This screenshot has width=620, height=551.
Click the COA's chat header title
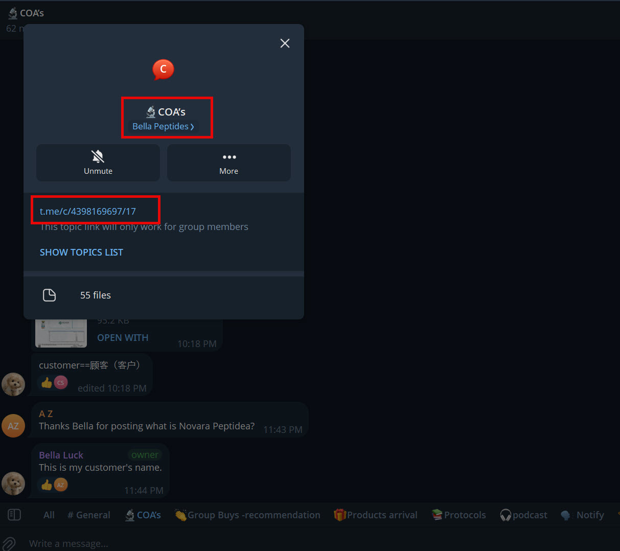26,13
